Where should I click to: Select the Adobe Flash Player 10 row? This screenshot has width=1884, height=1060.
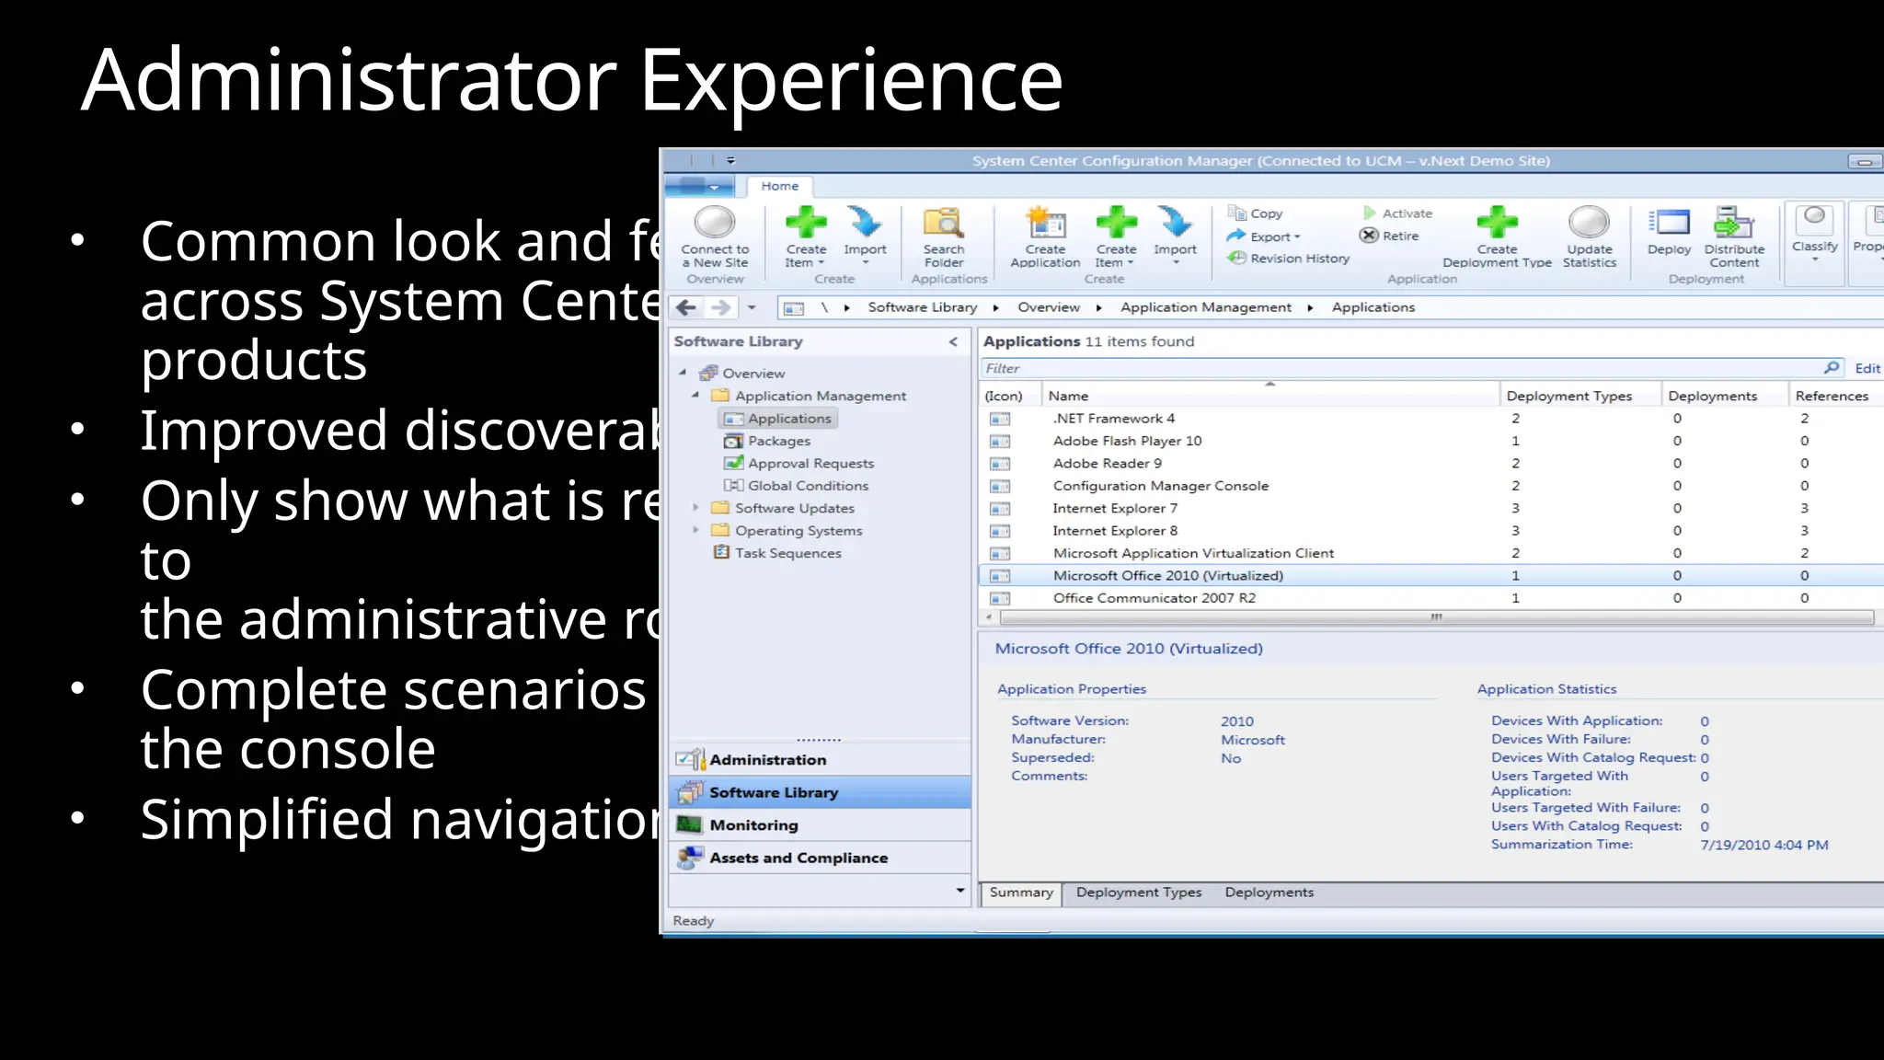(1430, 441)
